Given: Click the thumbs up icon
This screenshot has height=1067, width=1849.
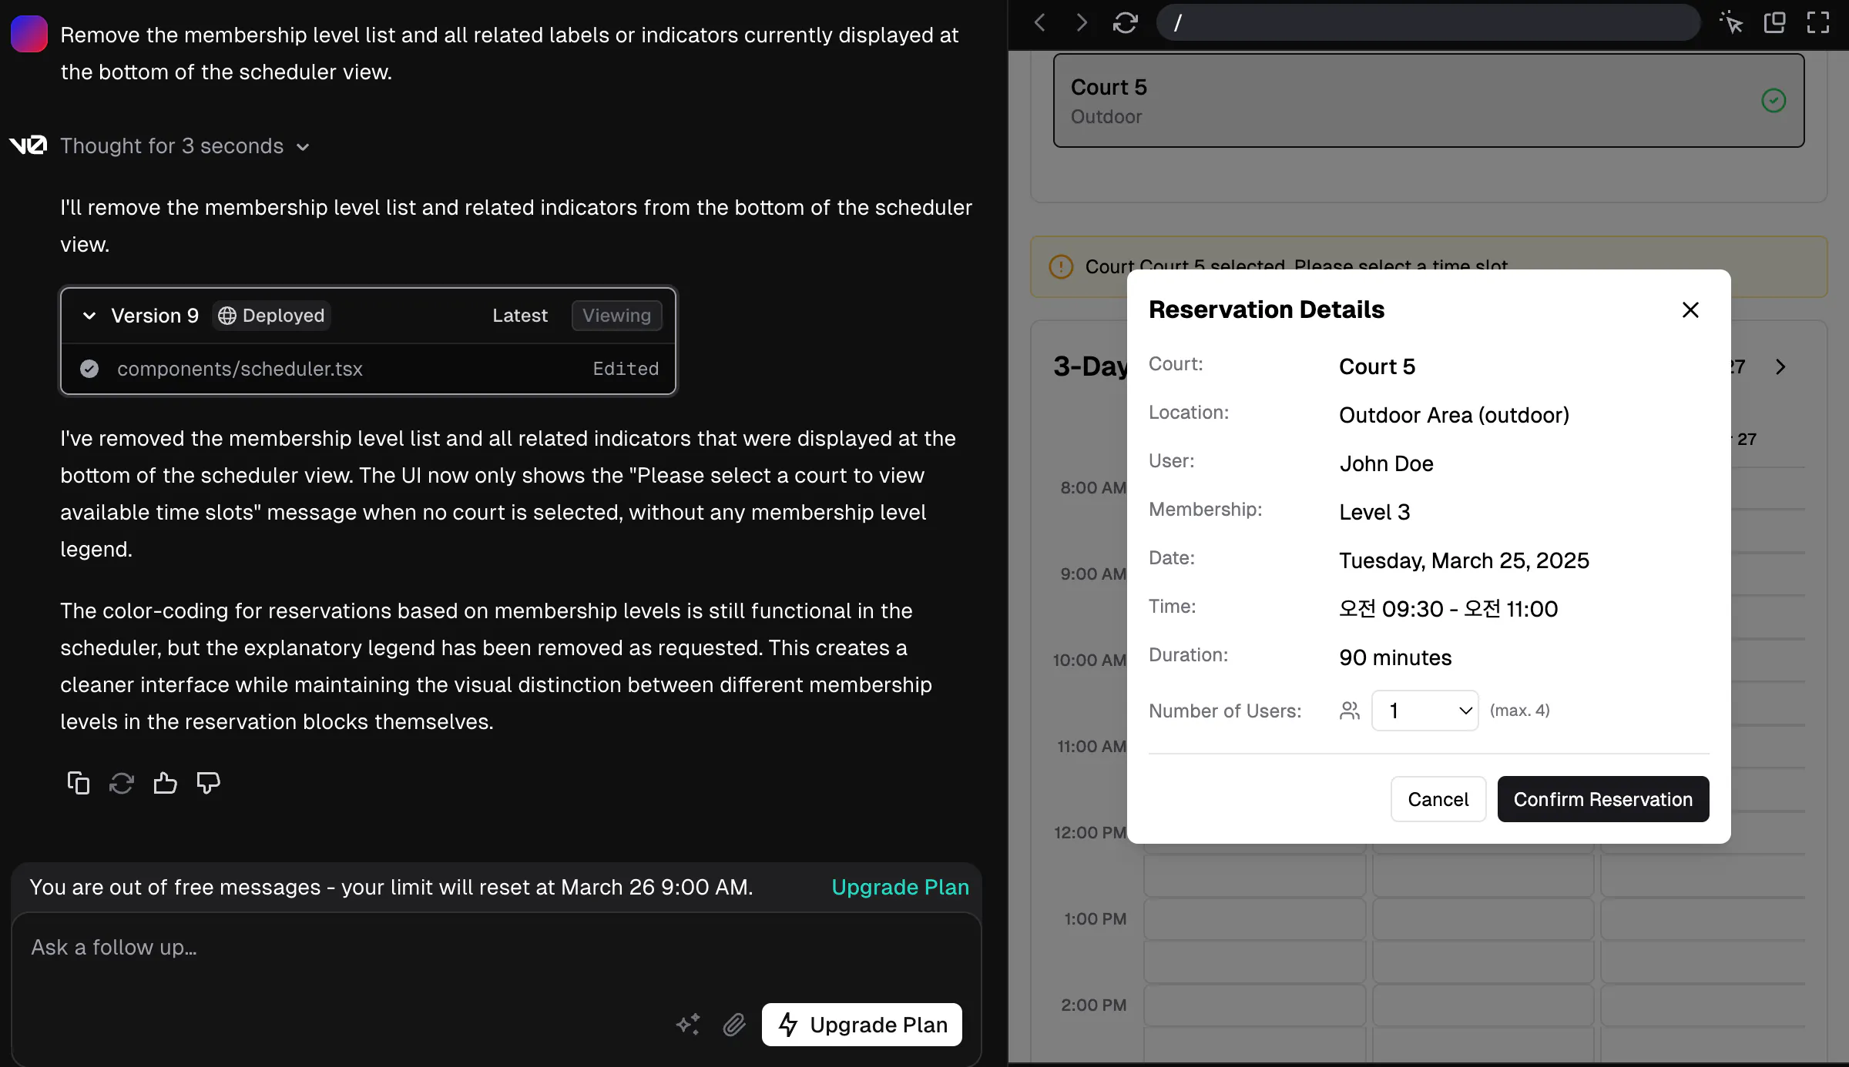Looking at the screenshot, I should click(165, 783).
